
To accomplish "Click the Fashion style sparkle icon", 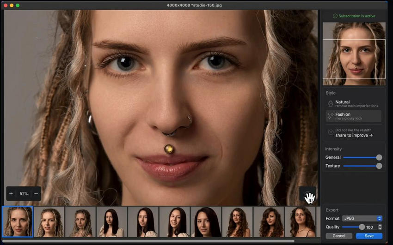I will pyautogui.click(x=330, y=116).
